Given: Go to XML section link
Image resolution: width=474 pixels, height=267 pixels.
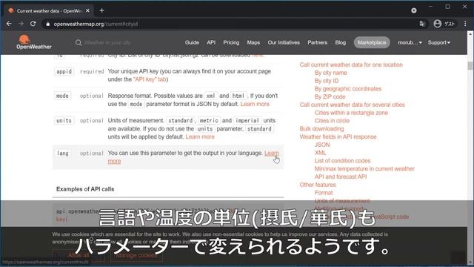Looking at the screenshot, I should [x=320, y=153].
